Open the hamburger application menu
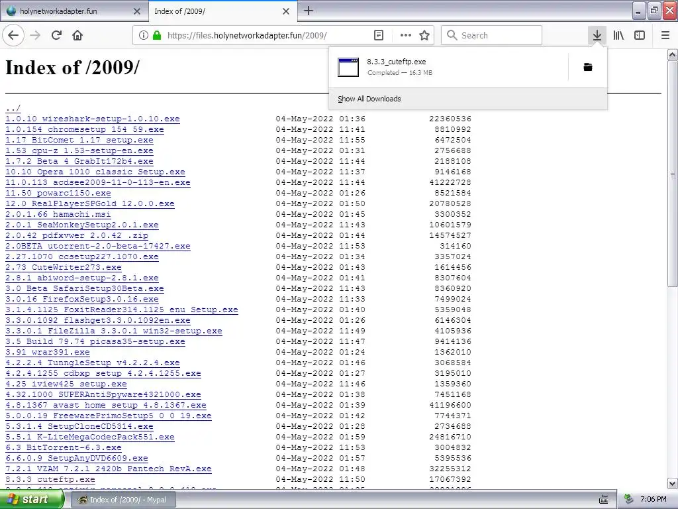This screenshot has height=509, width=678. pos(665,35)
